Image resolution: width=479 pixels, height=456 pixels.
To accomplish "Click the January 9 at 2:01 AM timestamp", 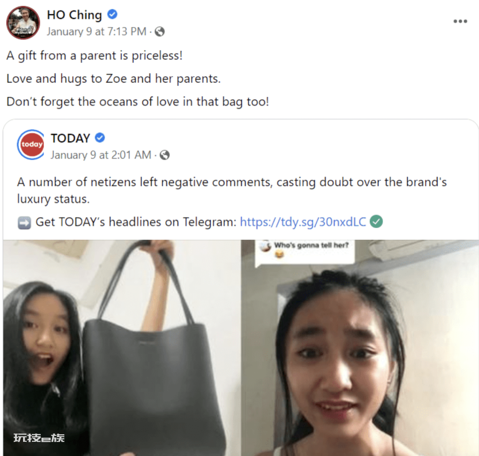I will coord(101,155).
